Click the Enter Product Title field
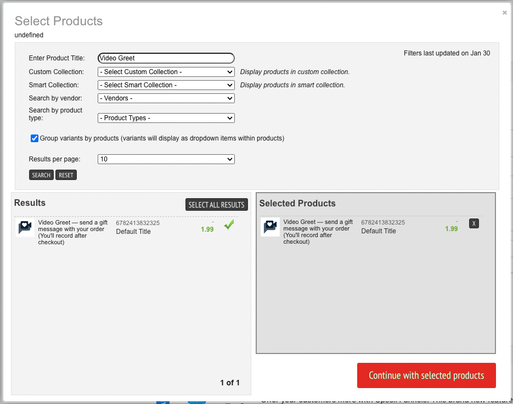Image resolution: width=513 pixels, height=404 pixels. pyautogui.click(x=166, y=58)
